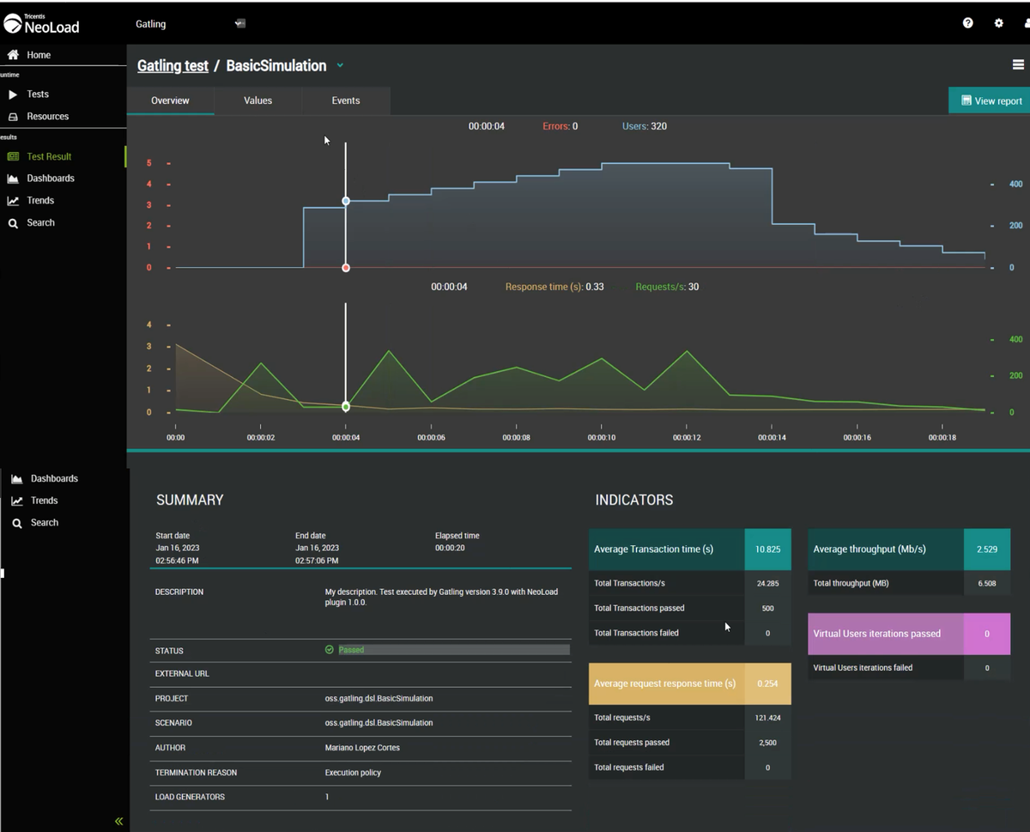Go to Home in the sidebar
Image resolution: width=1030 pixels, height=832 pixels.
click(x=38, y=54)
